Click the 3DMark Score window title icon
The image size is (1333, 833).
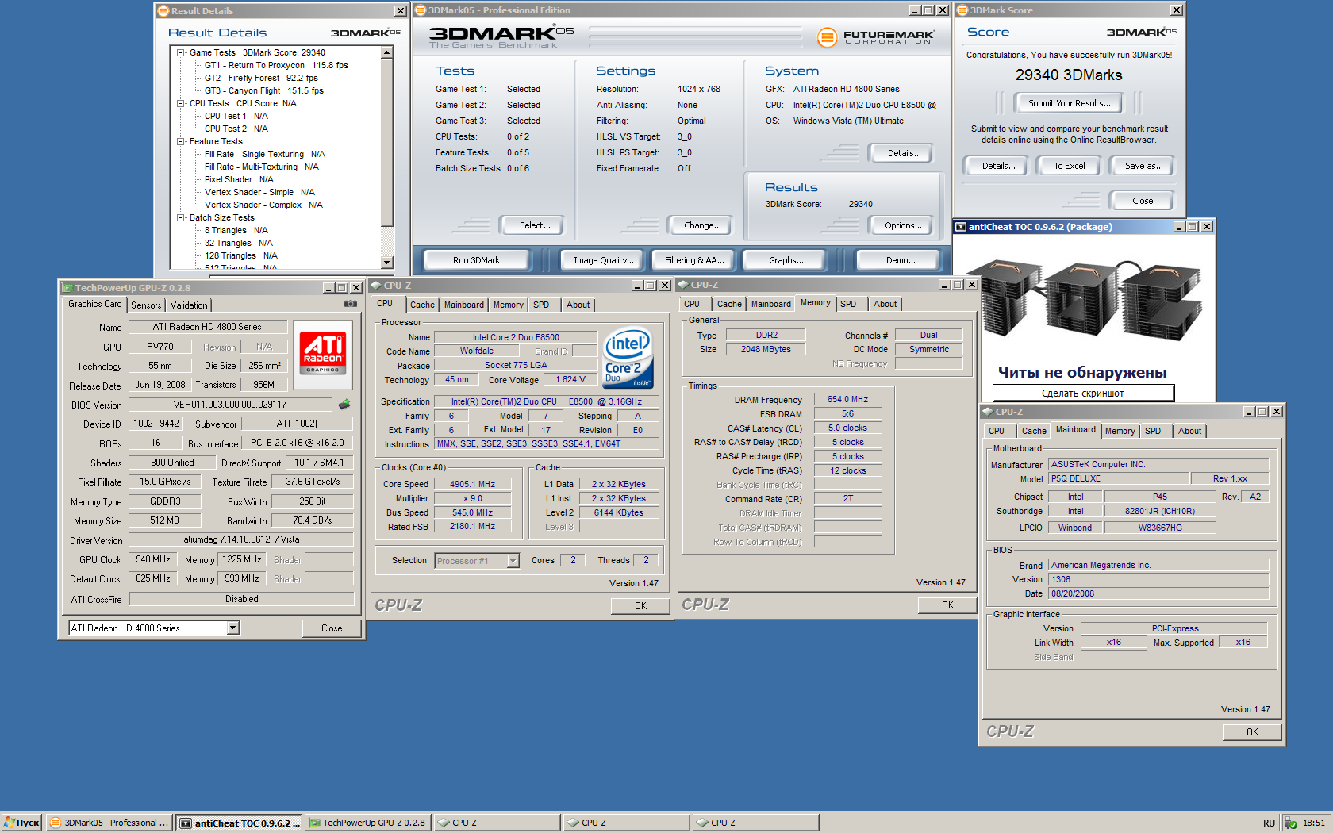[x=962, y=10]
